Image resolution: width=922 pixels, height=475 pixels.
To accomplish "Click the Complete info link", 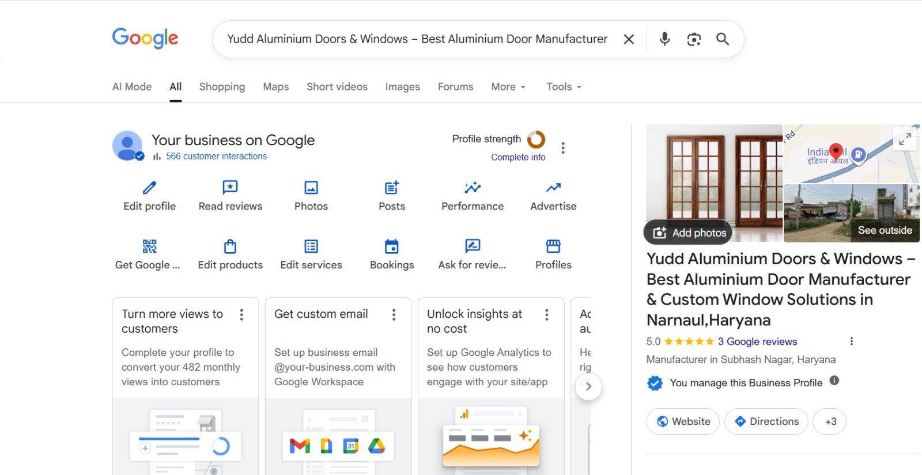I will click(518, 157).
